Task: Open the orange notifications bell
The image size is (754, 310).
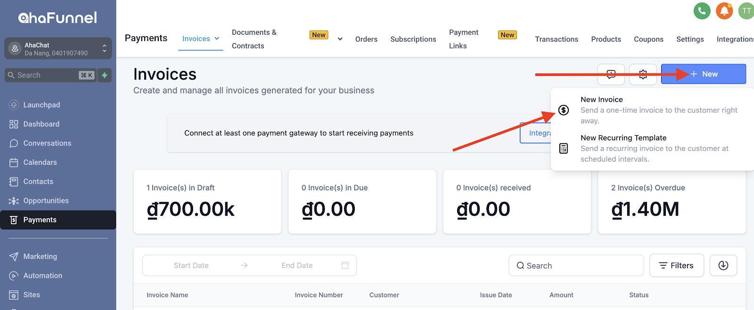Action: [x=724, y=11]
